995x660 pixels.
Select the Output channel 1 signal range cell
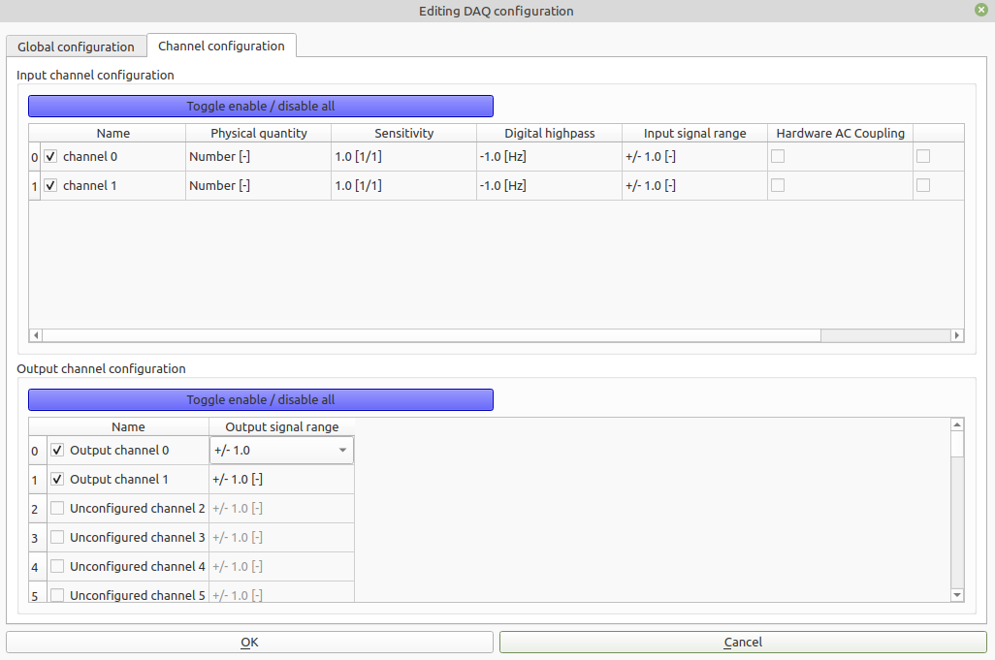pyautogui.click(x=282, y=480)
